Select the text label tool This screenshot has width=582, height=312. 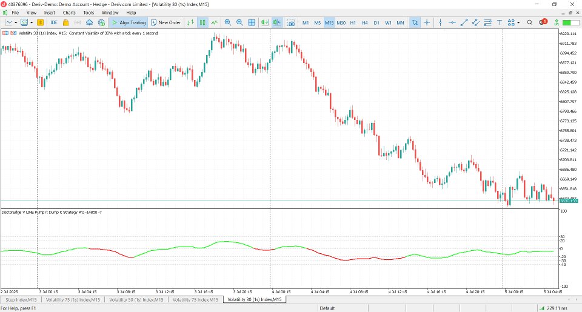tap(500, 22)
